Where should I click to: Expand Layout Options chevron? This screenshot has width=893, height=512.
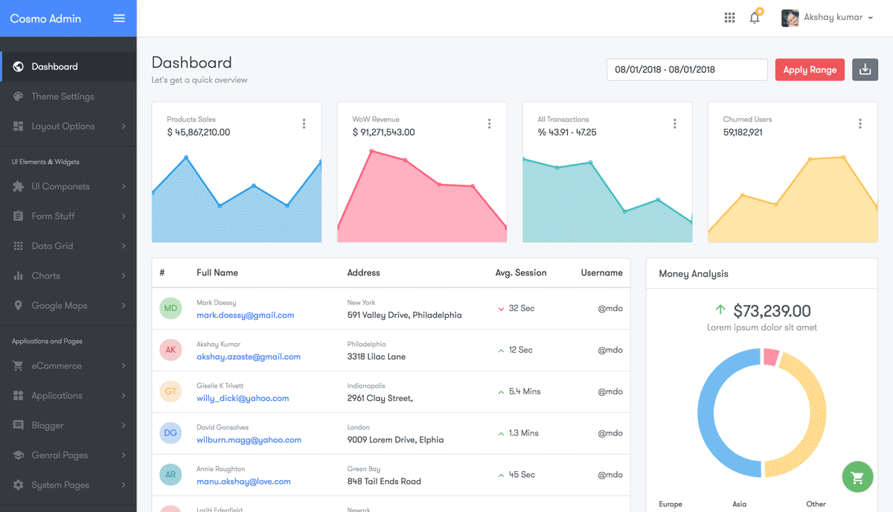[x=124, y=127]
